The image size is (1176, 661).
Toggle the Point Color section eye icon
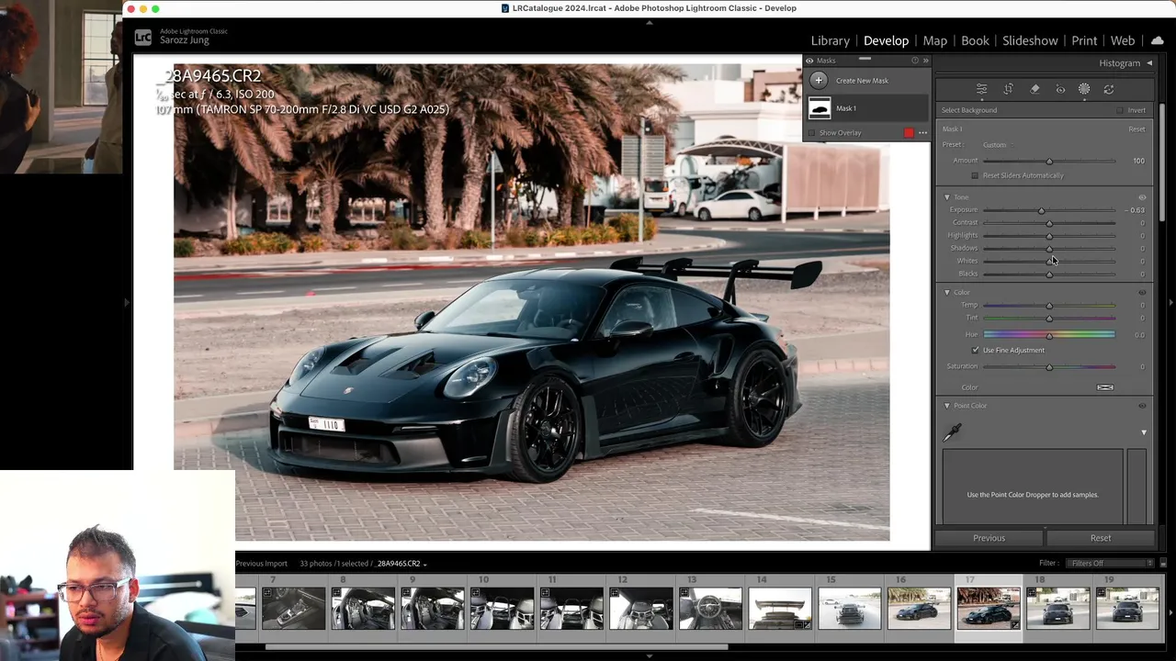1143,406
